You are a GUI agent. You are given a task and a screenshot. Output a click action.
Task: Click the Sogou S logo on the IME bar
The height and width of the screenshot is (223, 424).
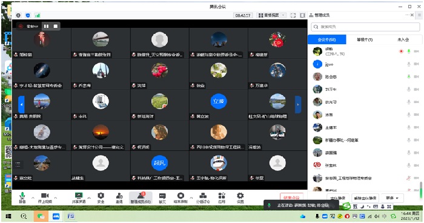click(x=346, y=207)
